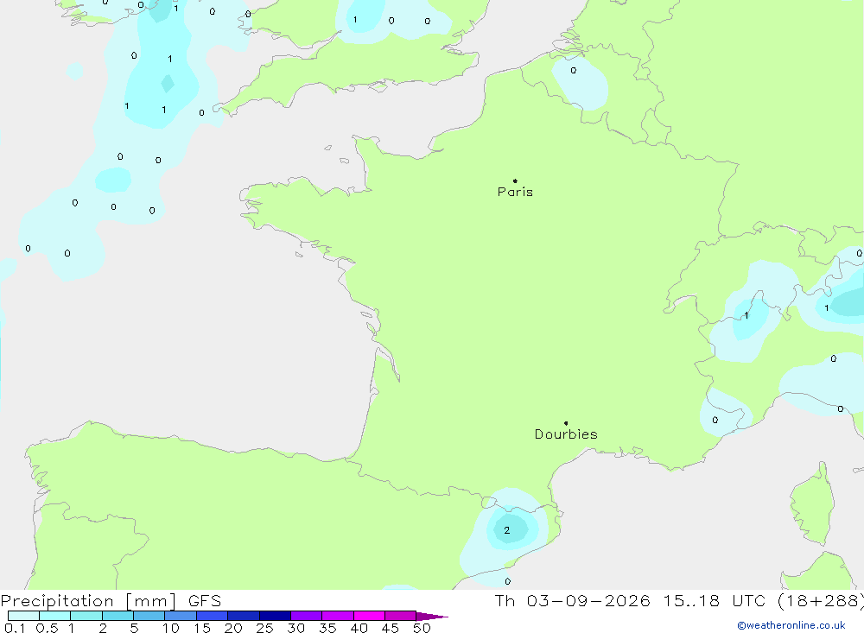This screenshot has width=864, height=633.
Task: Click the 45 mm magenta legend swatch
Action: point(400,616)
